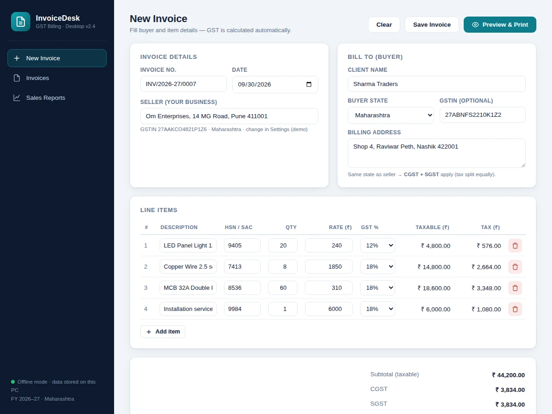This screenshot has width=552, height=414.
Task: Click the tax amount ₹ 576.00
Action: [x=489, y=246]
